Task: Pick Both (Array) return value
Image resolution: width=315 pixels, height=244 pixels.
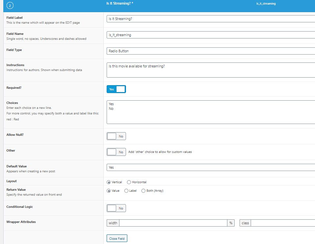Action: (143, 191)
